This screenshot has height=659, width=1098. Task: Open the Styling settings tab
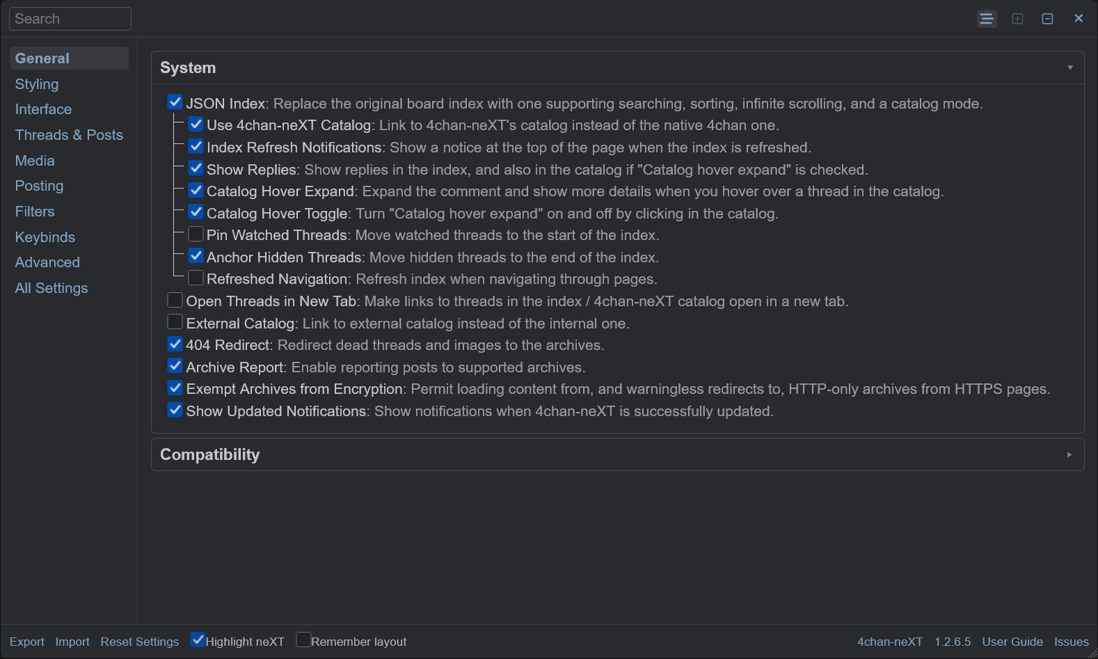[x=37, y=84]
